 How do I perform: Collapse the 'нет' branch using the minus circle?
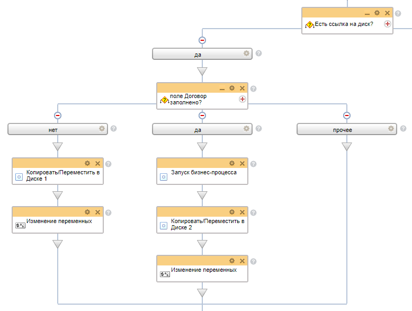tap(58, 115)
